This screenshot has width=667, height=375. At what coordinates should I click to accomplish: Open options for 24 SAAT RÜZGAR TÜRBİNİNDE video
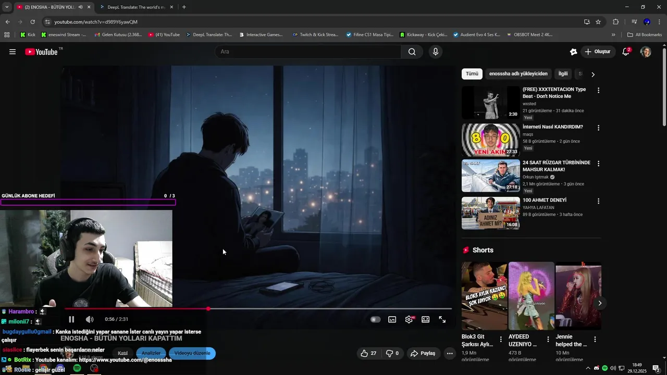[x=598, y=164]
